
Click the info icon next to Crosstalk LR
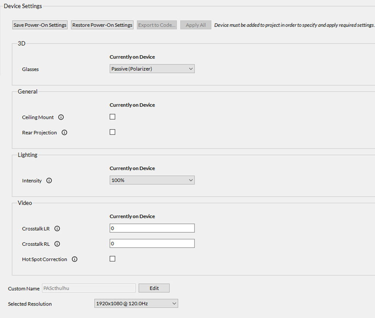click(57, 229)
